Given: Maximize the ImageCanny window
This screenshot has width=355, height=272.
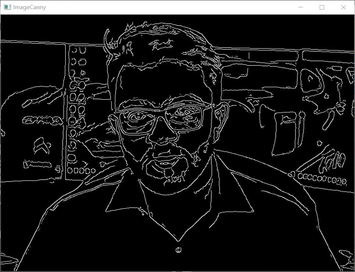Looking at the screenshot, I should [322, 7].
